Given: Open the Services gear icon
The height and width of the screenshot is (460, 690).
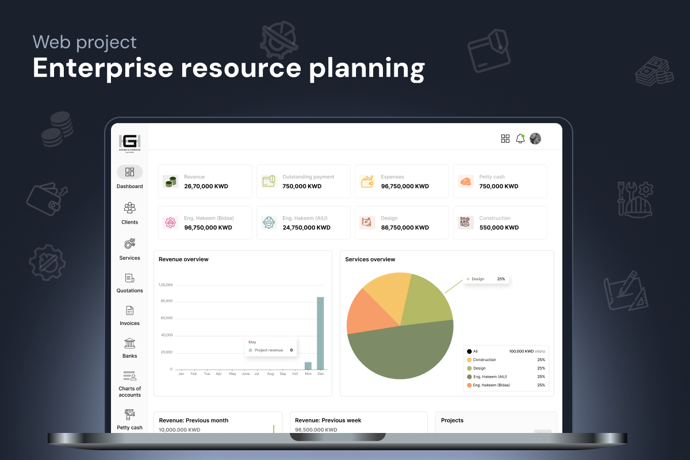Looking at the screenshot, I should 129,244.
